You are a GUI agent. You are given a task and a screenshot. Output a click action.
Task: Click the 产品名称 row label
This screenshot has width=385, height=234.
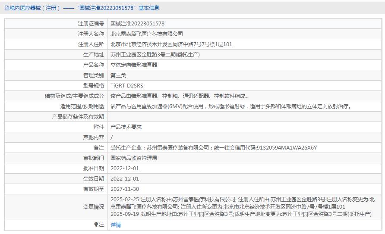94,65
